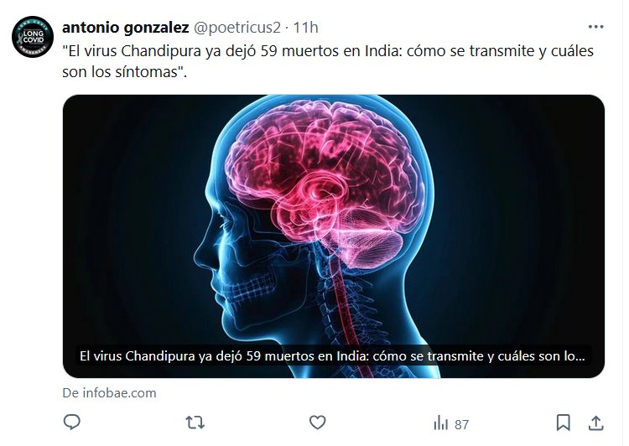
Task: Bookmark this tweet
Action: tap(564, 423)
